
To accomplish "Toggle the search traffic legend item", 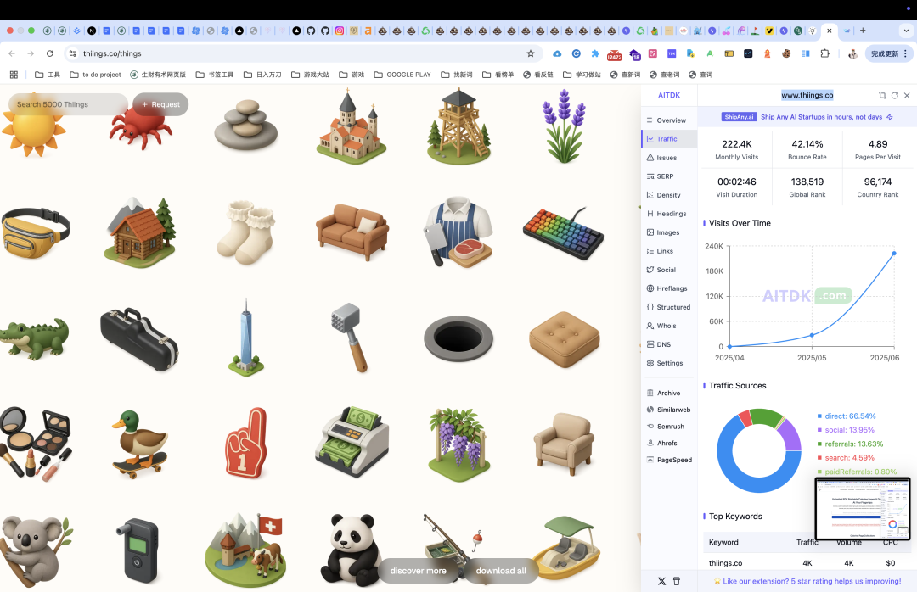I will click(x=846, y=458).
